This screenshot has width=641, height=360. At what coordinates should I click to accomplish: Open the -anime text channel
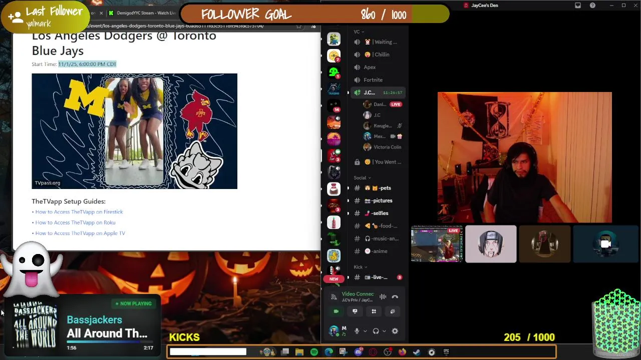click(377, 251)
